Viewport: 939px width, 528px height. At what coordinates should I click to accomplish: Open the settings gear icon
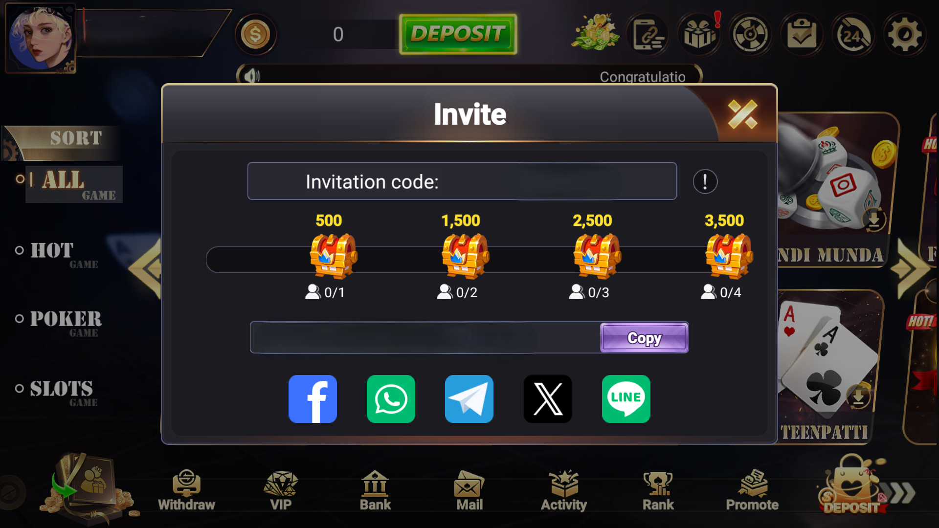[904, 35]
